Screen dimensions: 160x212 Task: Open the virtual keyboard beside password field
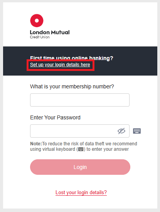[x=137, y=131]
